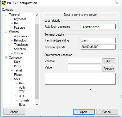122x117 pixels.
Task: Click the Add environment variable button
Action: [109, 61]
